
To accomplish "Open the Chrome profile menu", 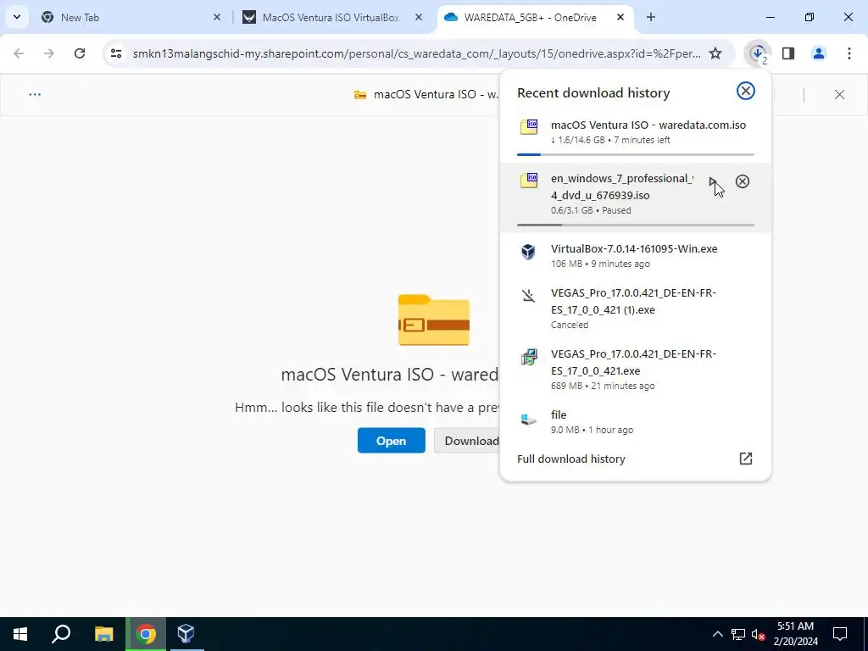I will click(819, 53).
